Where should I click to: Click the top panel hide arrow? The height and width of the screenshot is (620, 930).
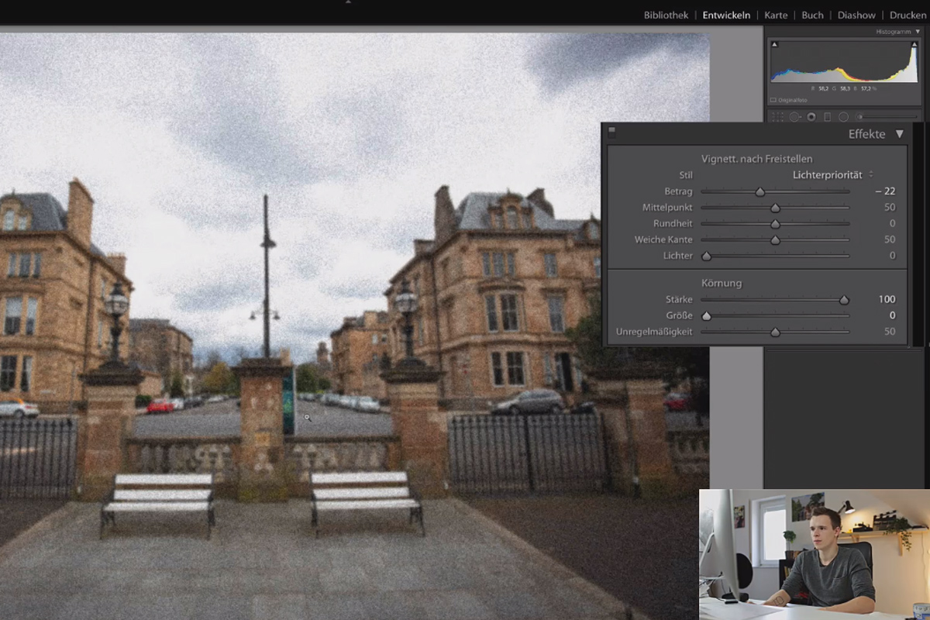tap(348, 2)
